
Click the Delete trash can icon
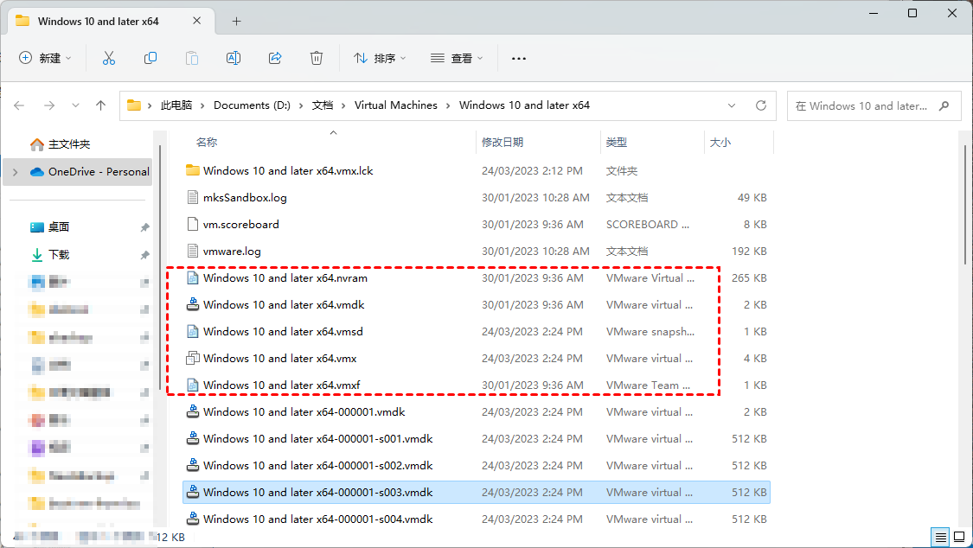317,58
